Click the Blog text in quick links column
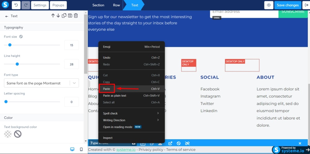310x154 pixels. (x=92, y=96)
